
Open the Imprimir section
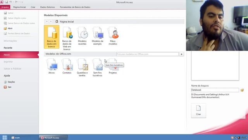click(x=8, y=61)
